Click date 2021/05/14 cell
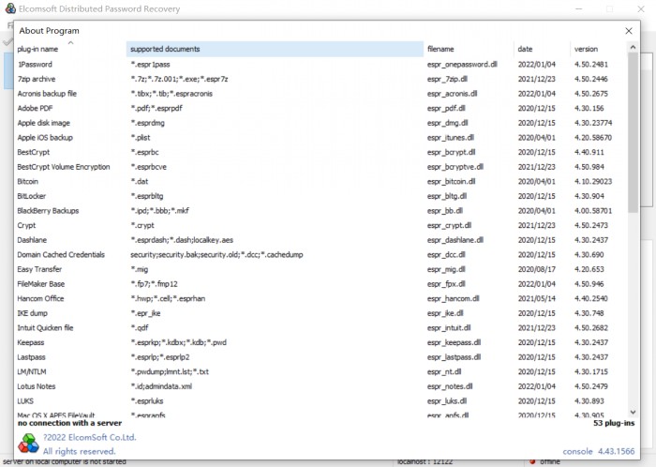Screen dimensions: 656x467 tap(537, 299)
